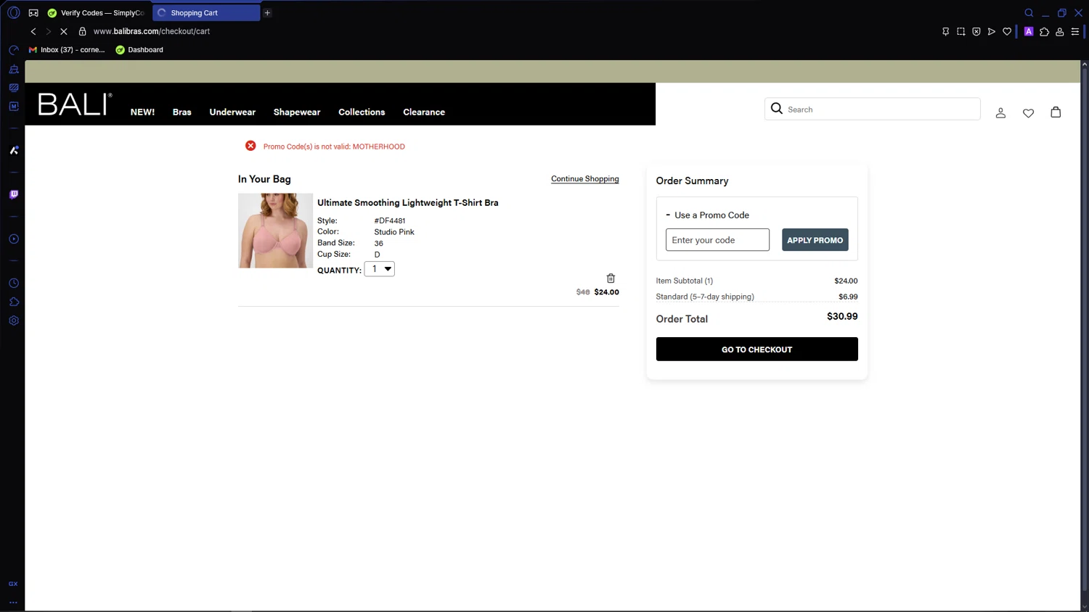Click the APPLY PROMO button
Viewport: 1089px width, 612px height.
(815, 240)
